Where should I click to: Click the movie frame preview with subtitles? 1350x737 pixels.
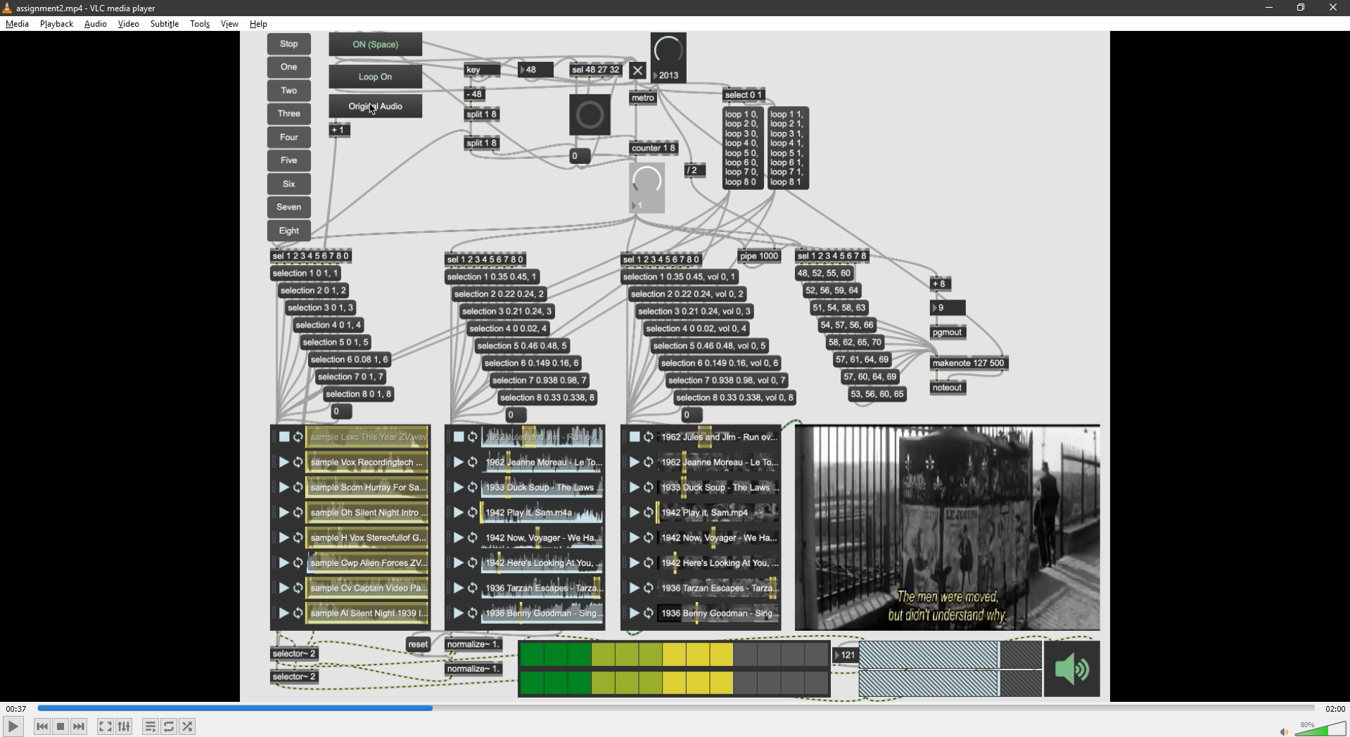point(948,527)
